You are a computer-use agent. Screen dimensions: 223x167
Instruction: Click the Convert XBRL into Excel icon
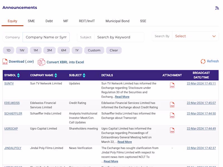[x=41, y=62]
